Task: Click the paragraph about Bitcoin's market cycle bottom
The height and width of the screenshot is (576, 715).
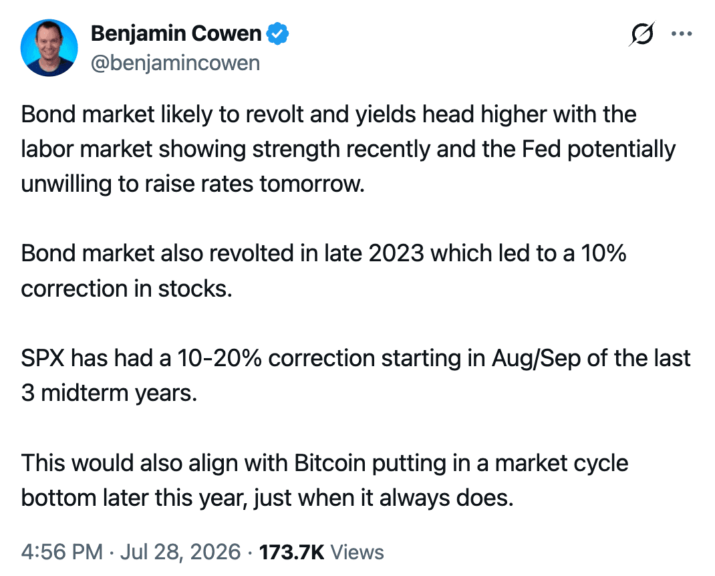Action: point(325,480)
